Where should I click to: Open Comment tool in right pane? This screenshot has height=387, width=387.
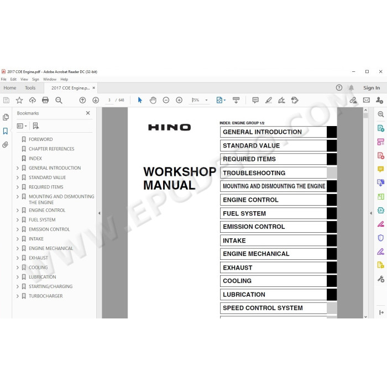click(x=380, y=169)
